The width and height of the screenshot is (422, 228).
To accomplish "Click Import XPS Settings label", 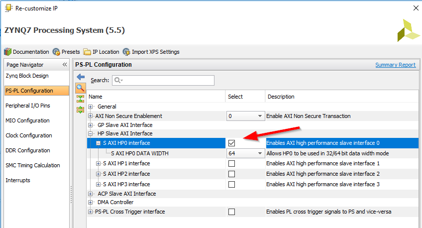I will click(x=156, y=52).
